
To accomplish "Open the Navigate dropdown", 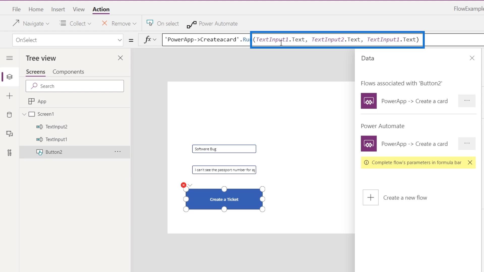I will 31,24.
